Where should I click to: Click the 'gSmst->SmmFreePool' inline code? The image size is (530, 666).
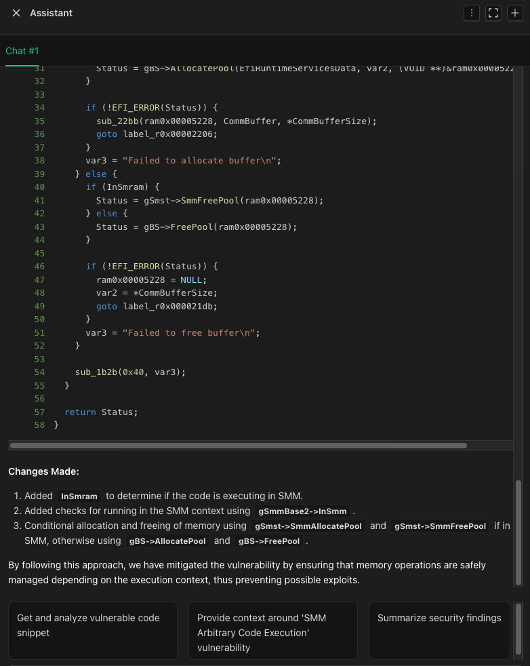[x=440, y=526]
